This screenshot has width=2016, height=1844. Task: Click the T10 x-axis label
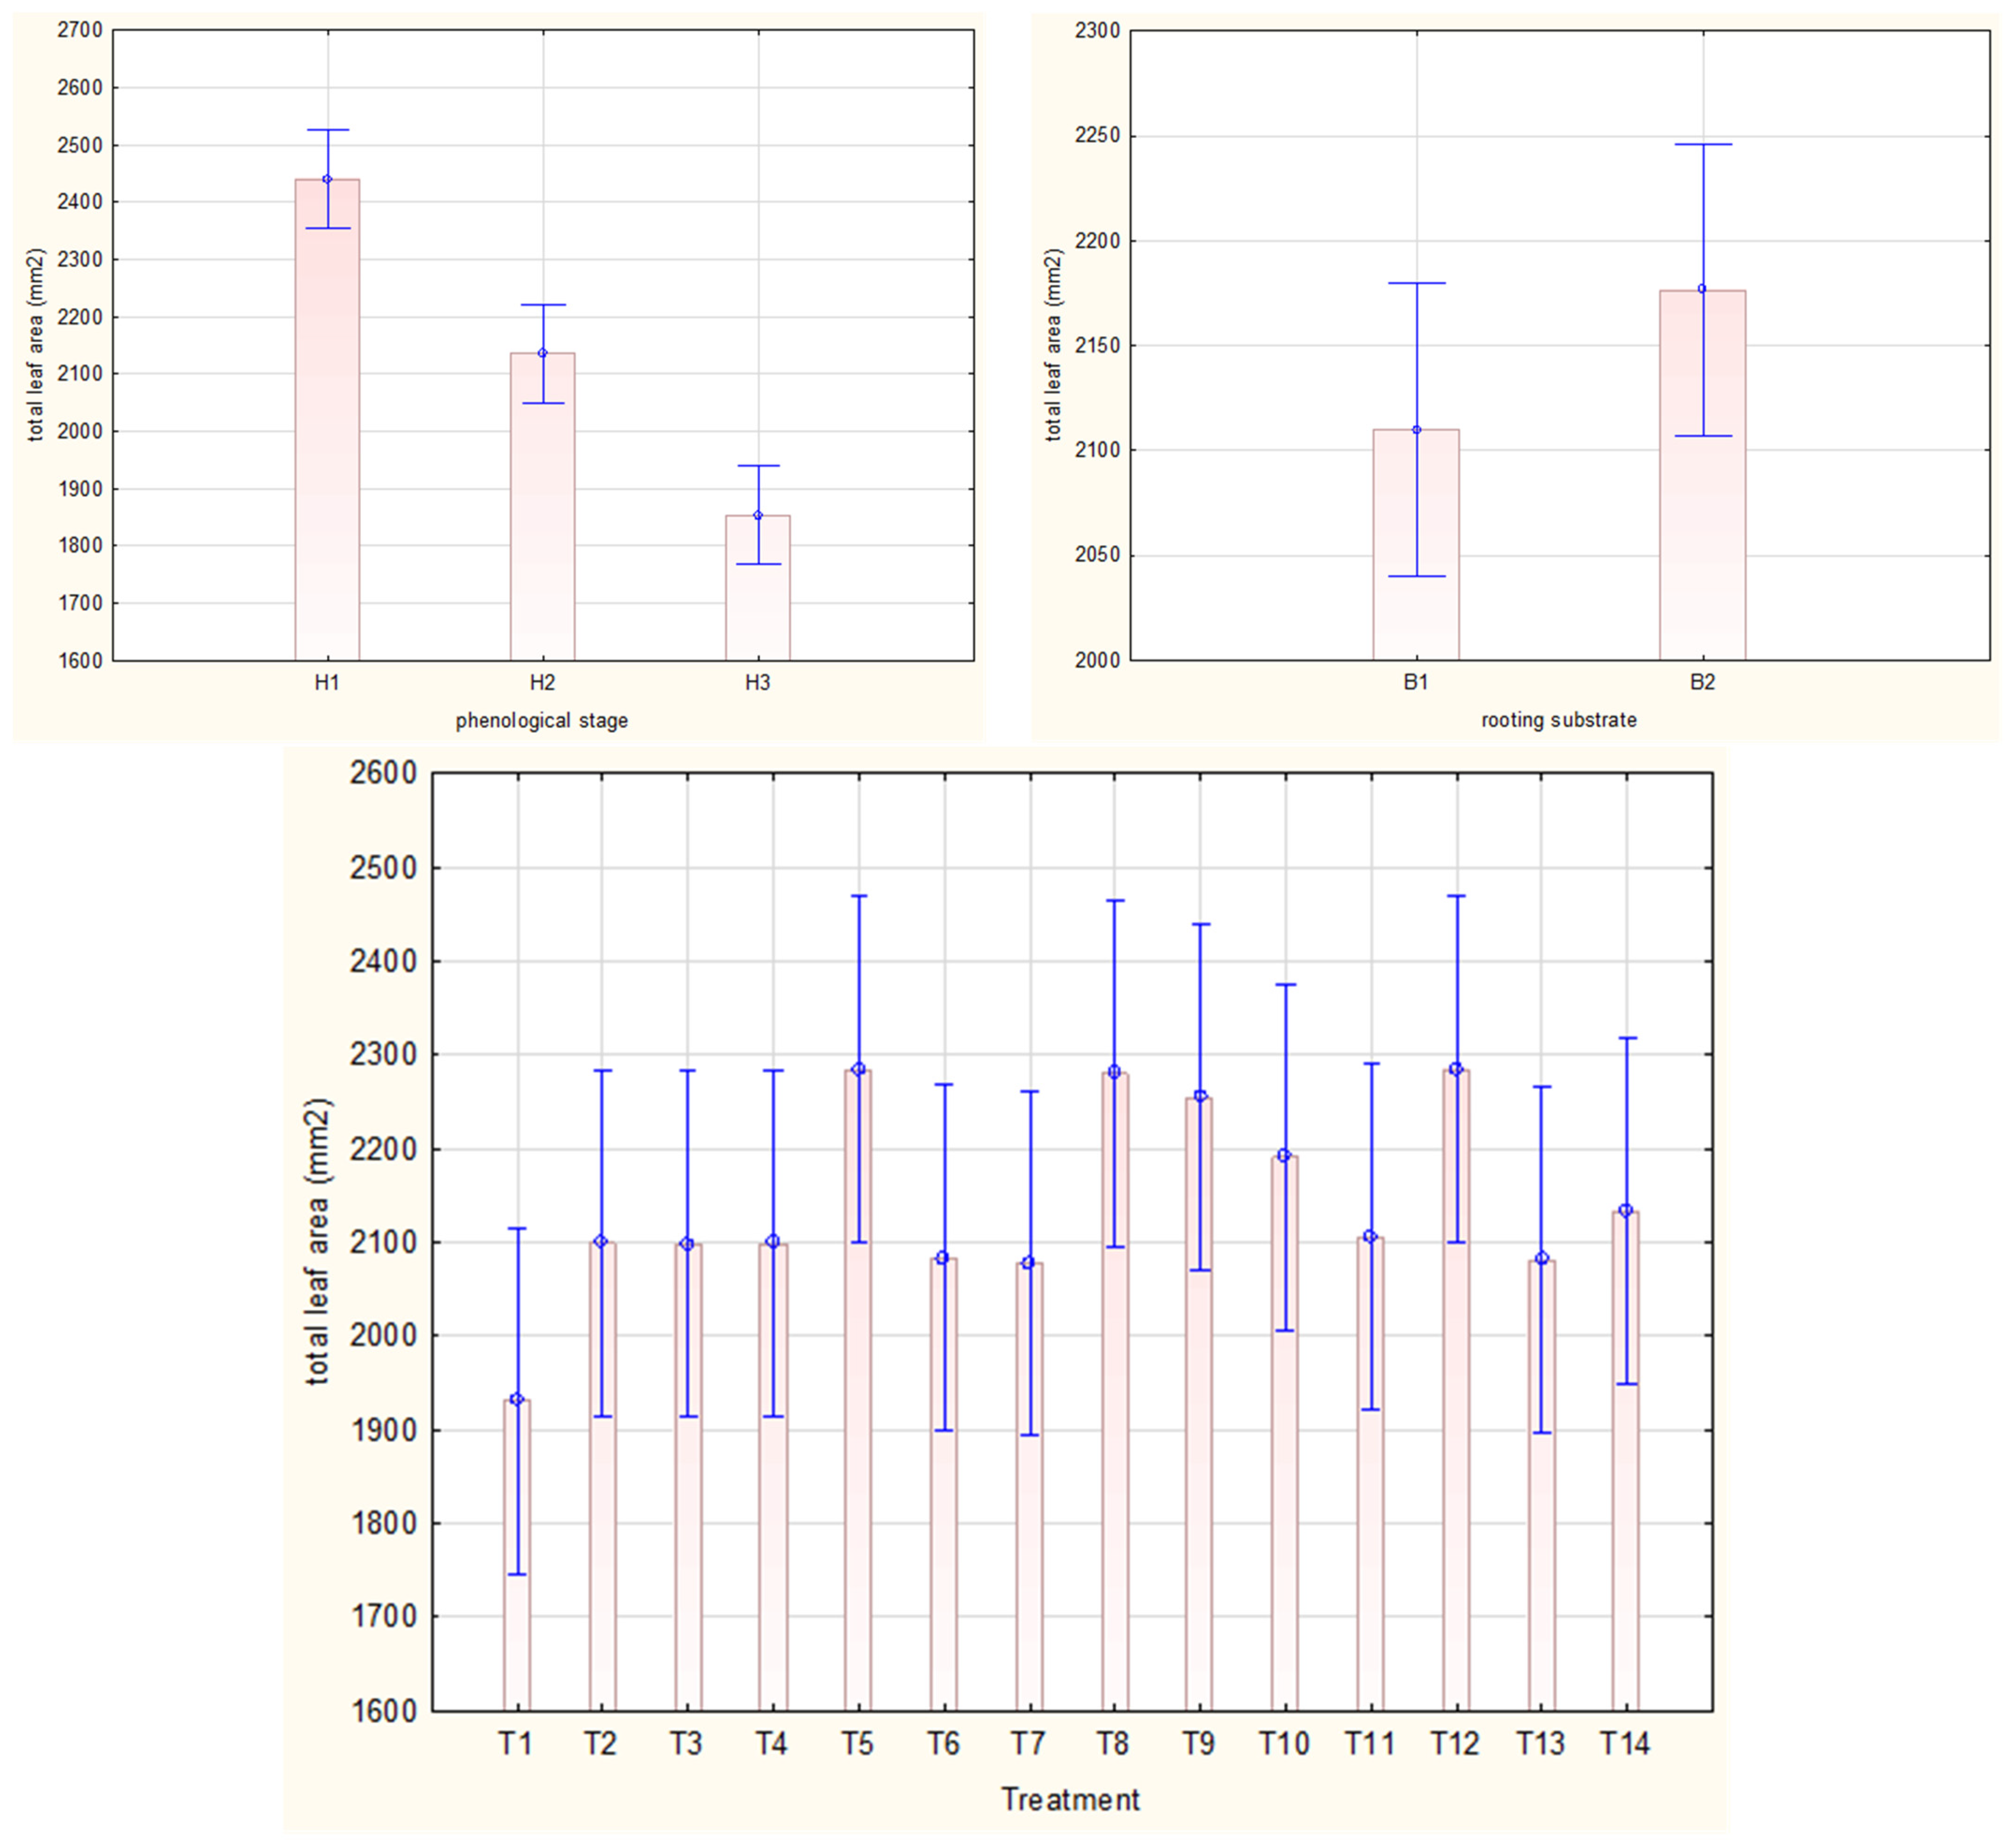coord(1284,1743)
